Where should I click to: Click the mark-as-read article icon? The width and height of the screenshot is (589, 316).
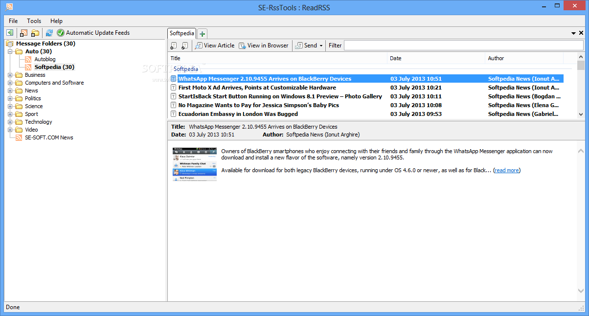184,45
